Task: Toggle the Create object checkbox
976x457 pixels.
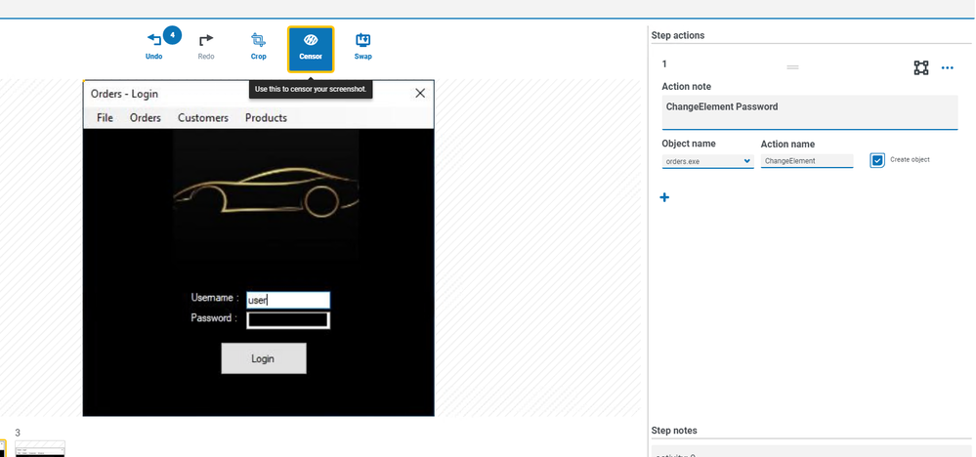Action: click(x=877, y=160)
